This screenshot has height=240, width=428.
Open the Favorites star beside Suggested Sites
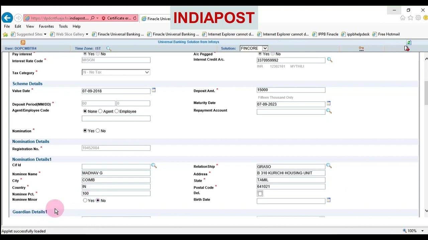pos(5,34)
